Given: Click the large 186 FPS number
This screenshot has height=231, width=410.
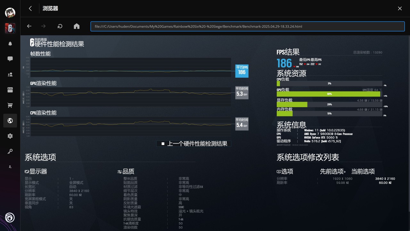Looking at the screenshot, I should coord(284,63).
